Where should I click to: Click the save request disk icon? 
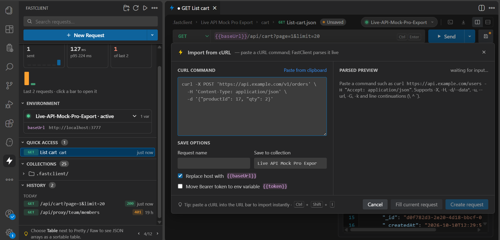486,36
